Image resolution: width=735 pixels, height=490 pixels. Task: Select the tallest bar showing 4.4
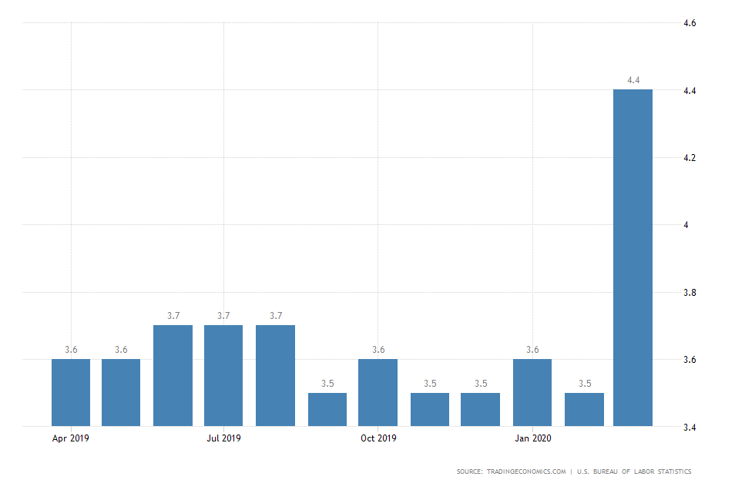(x=633, y=254)
